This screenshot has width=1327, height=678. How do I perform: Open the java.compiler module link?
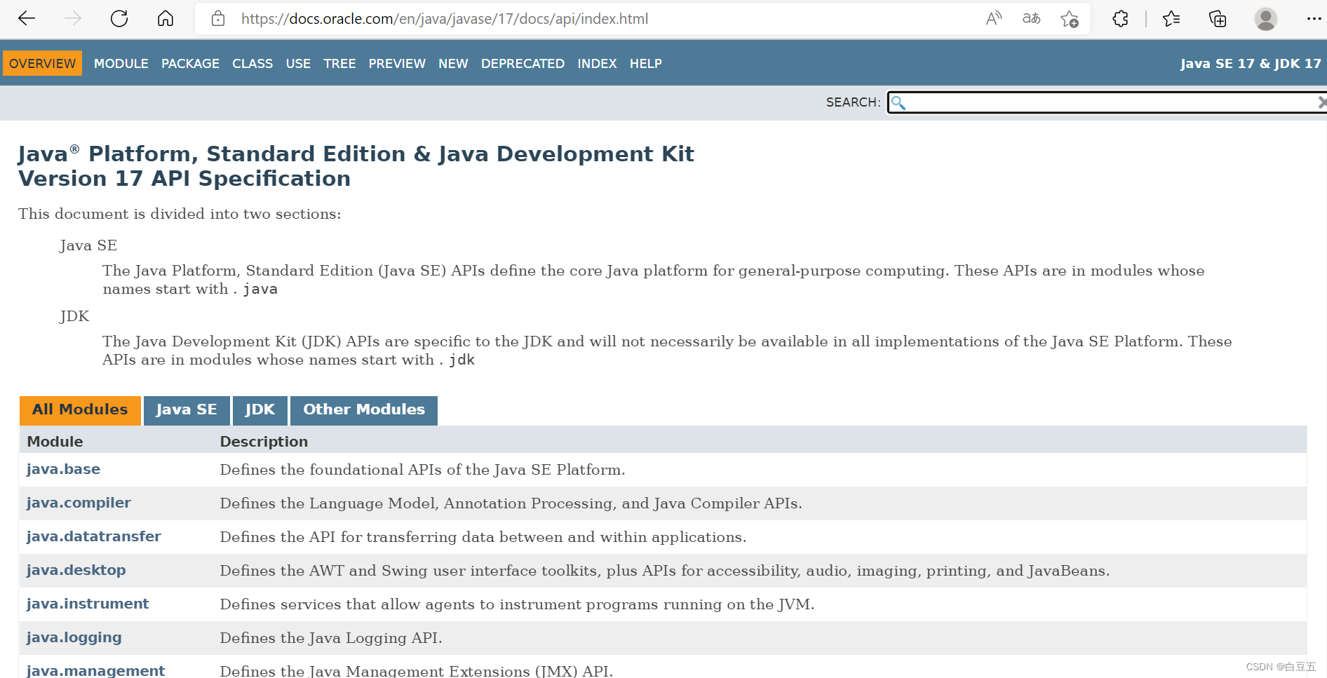[79, 503]
